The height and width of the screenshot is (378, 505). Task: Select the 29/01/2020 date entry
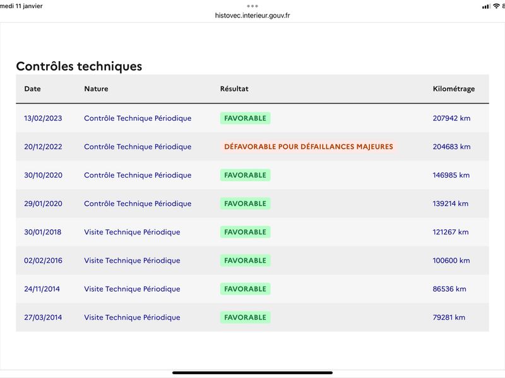43,203
